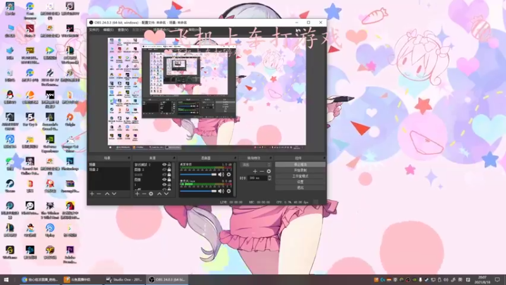Move source up in Sources panel
Viewport: 506px width, 285px height.
coord(159,194)
